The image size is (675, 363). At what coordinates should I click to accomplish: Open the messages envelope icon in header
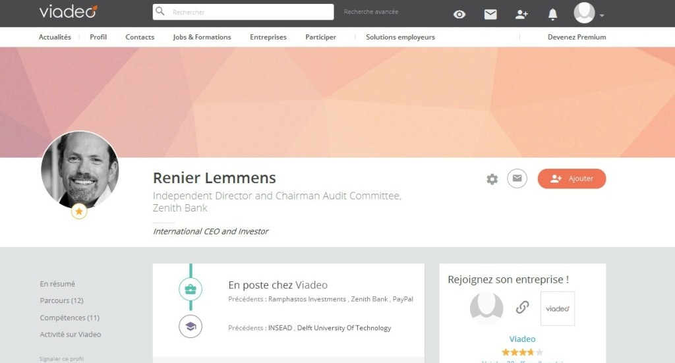[x=490, y=14]
